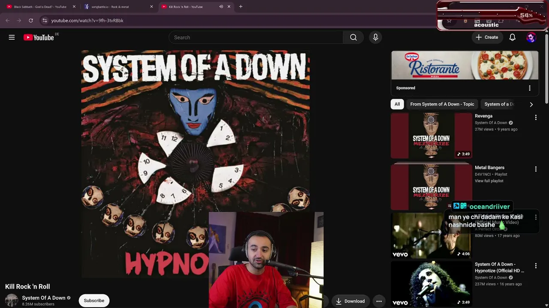Close the Kill Rock 'n Roll tab
Image resolution: width=549 pixels, height=308 pixels.
coord(229,7)
